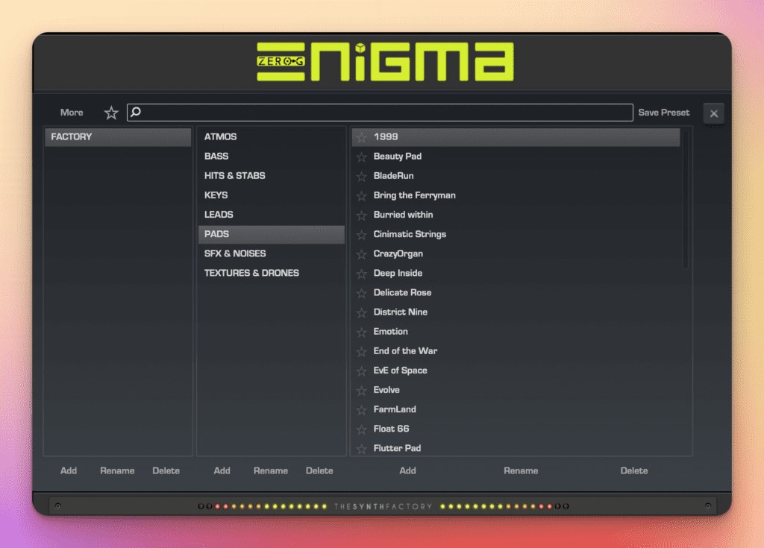Open the BASS category
This screenshot has height=548, width=764.
tap(272, 157)
